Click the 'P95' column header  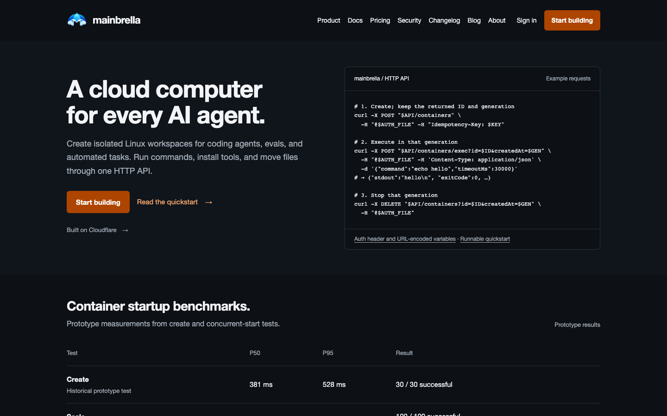[328, 353]
